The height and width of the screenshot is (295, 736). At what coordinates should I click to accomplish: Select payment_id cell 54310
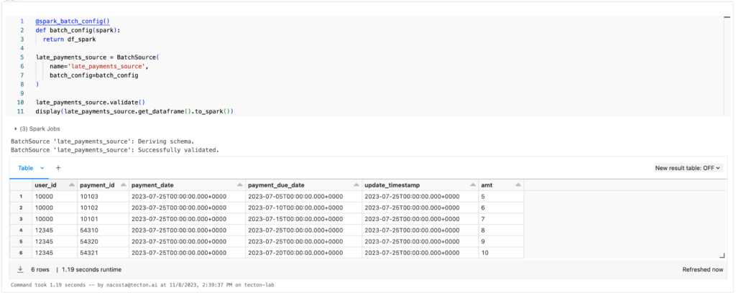point(103,230)
